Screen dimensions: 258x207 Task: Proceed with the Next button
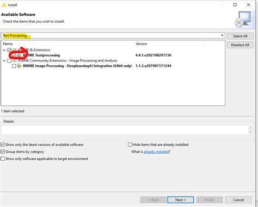pos(181,200)
